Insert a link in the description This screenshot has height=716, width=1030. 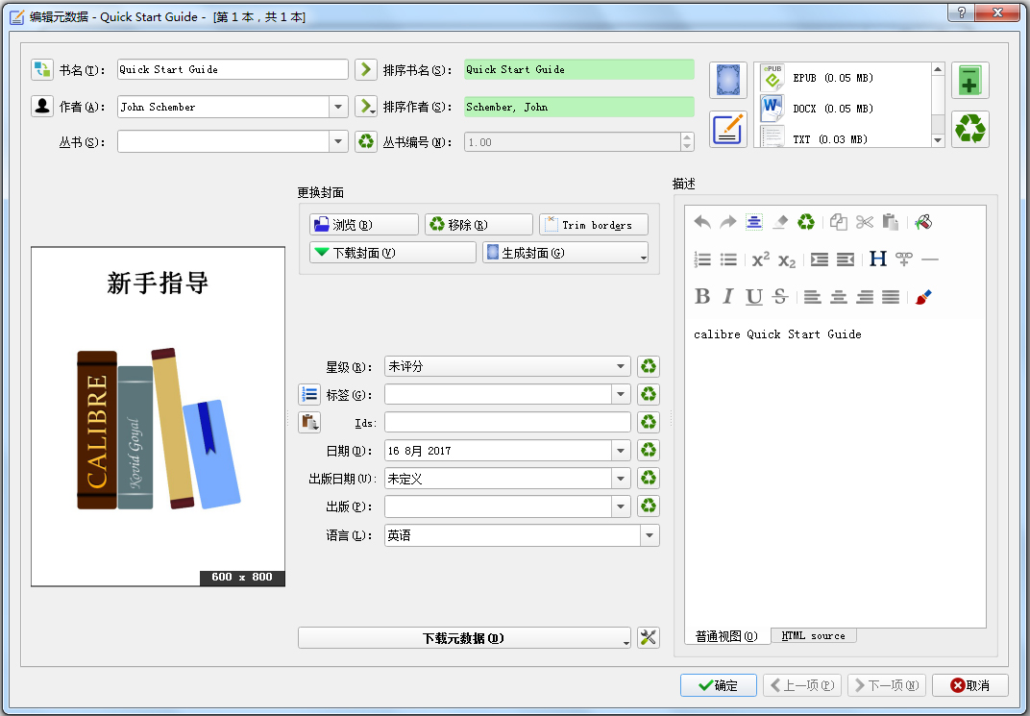point(903,259)
